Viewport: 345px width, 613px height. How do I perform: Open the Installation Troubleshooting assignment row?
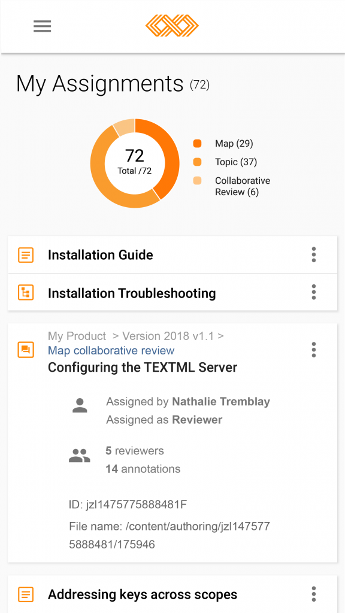172,292
